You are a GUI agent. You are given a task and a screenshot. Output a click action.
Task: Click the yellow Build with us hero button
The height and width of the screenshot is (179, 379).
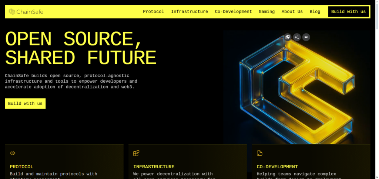tap(25, 104)
